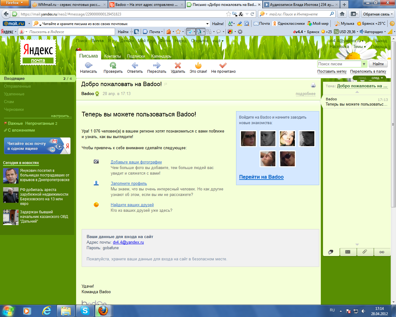Reload the page with the refresh icon
The width and height of the screenshot is (396, 317).
point(252,14)
